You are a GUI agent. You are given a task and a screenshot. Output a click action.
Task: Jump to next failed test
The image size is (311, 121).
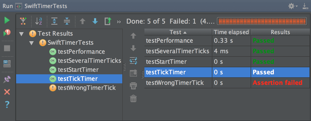point(95,22)
